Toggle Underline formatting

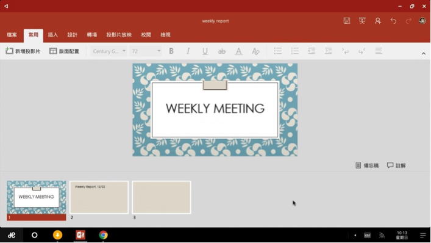205,51
